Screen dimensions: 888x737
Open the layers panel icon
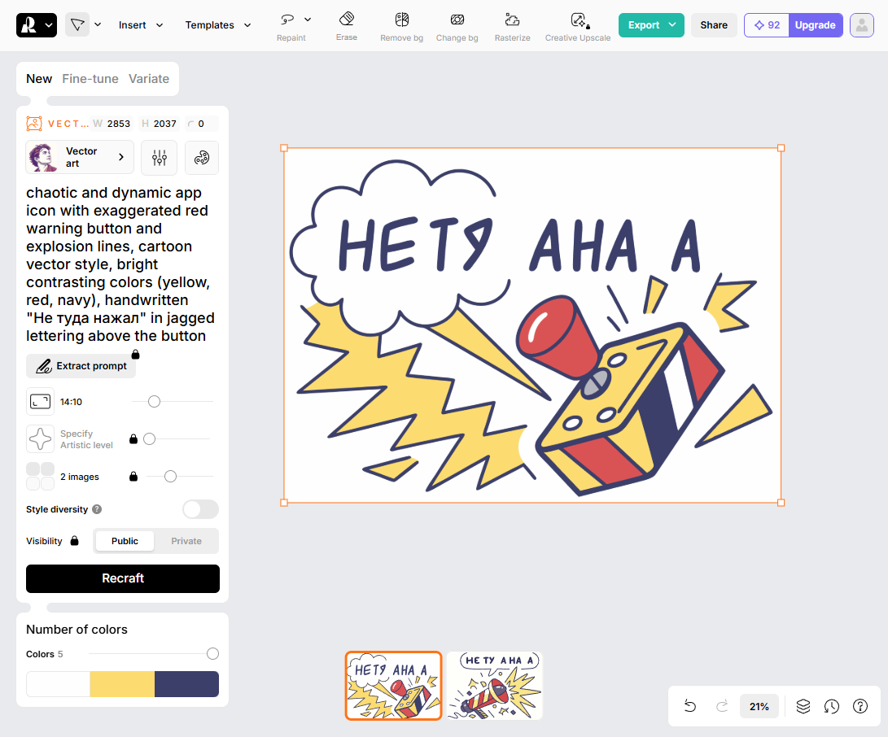tap(803, 706)
